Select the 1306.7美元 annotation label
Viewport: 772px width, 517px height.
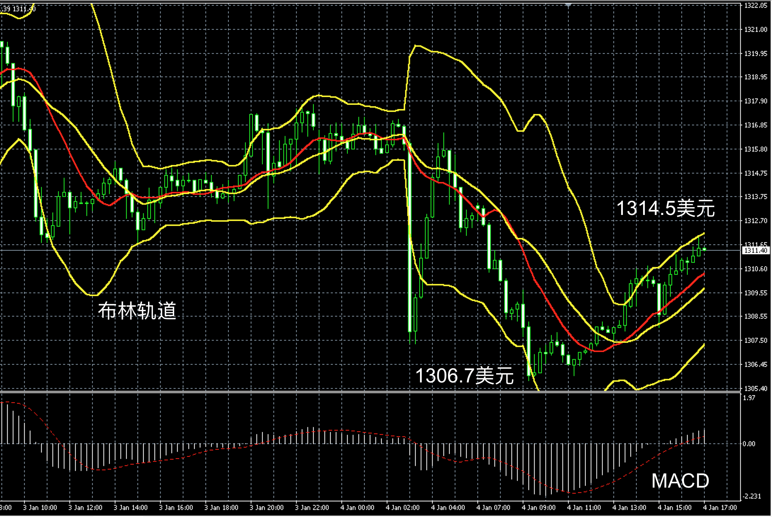pos(464,375)
